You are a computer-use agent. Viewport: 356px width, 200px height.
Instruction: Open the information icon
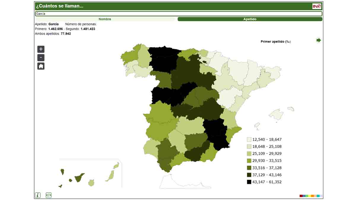[38, 195]
